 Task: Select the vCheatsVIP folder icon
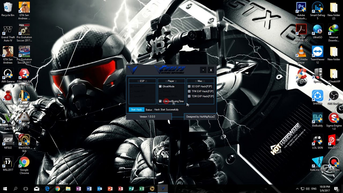(334, 76)
